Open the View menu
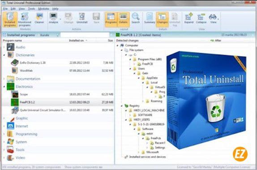Screen dimensions: 257x170 (x=21, y=8)
